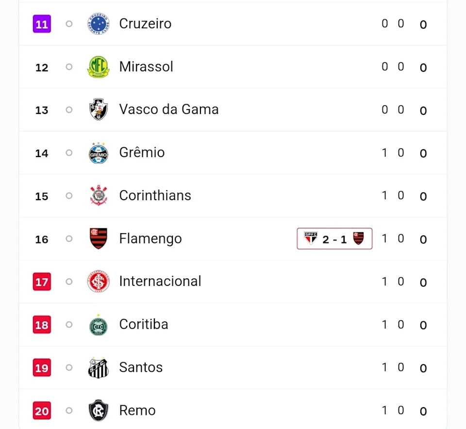Click the Corinthians club crest icon
The image size is (466, 429).
coord(98,195)
